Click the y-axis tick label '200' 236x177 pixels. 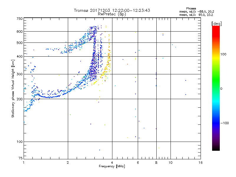click(x=19, y=99)
